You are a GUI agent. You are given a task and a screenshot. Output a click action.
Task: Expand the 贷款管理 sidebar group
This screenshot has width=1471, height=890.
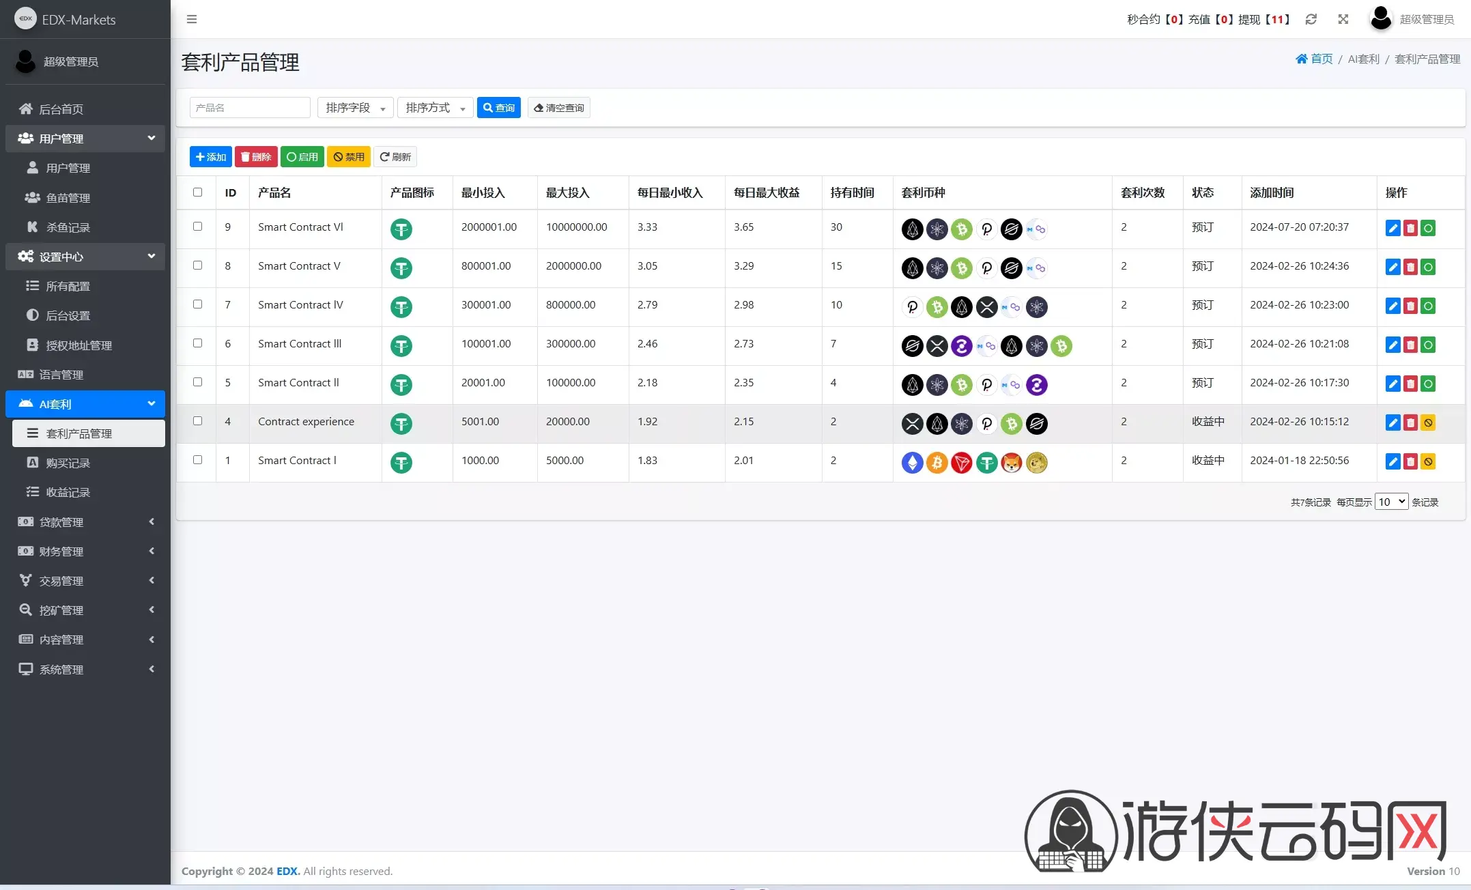(x=85, y=522)
